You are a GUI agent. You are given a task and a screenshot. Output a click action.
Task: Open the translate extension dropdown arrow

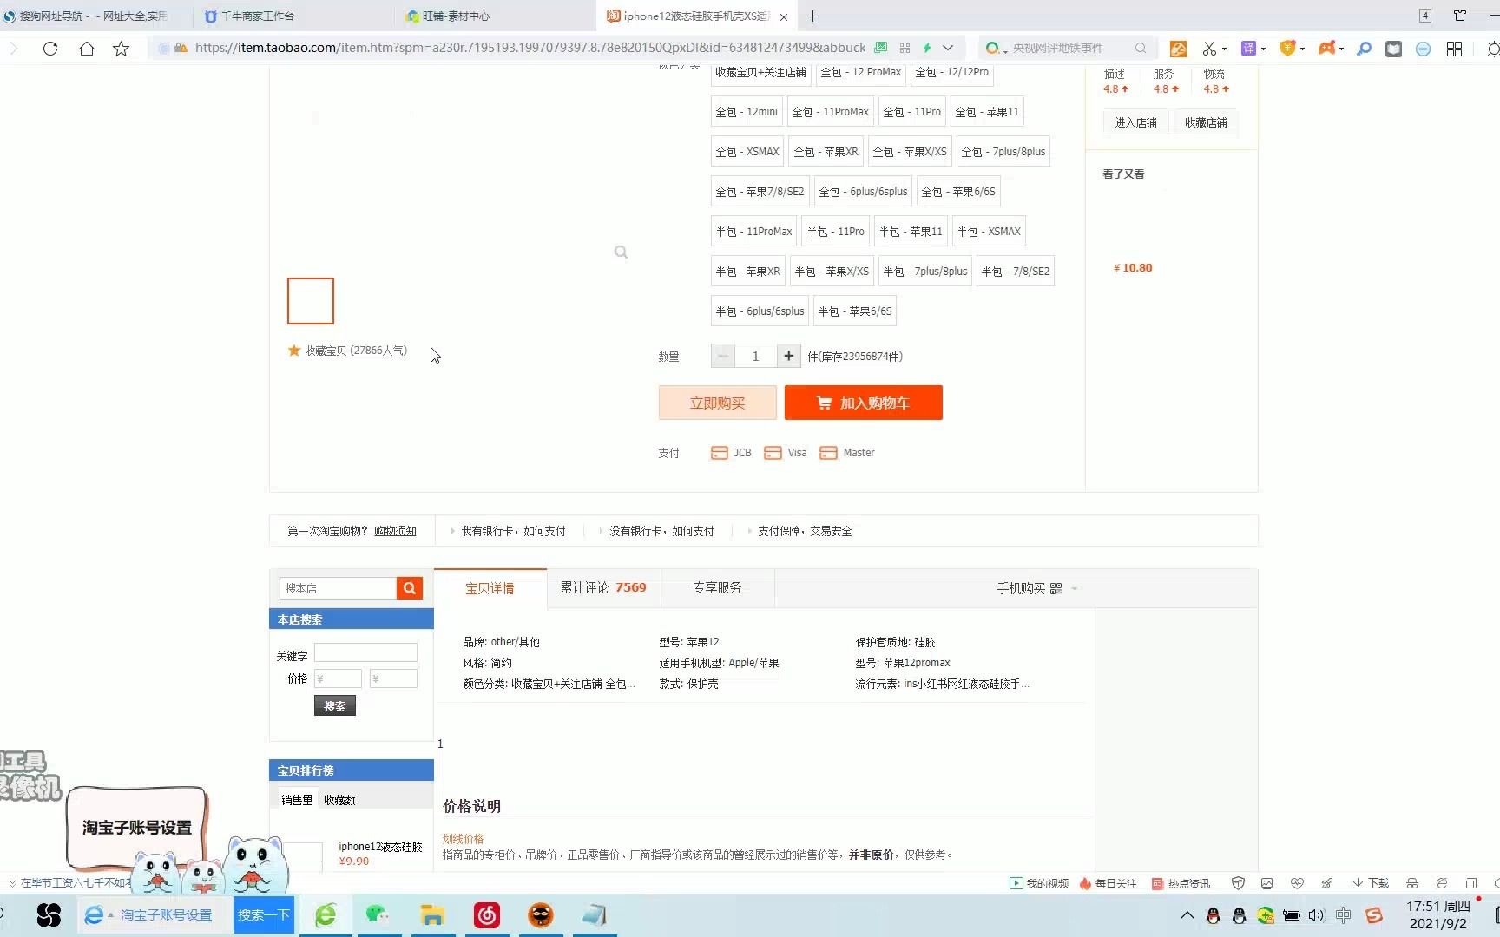pos(1263,49)
